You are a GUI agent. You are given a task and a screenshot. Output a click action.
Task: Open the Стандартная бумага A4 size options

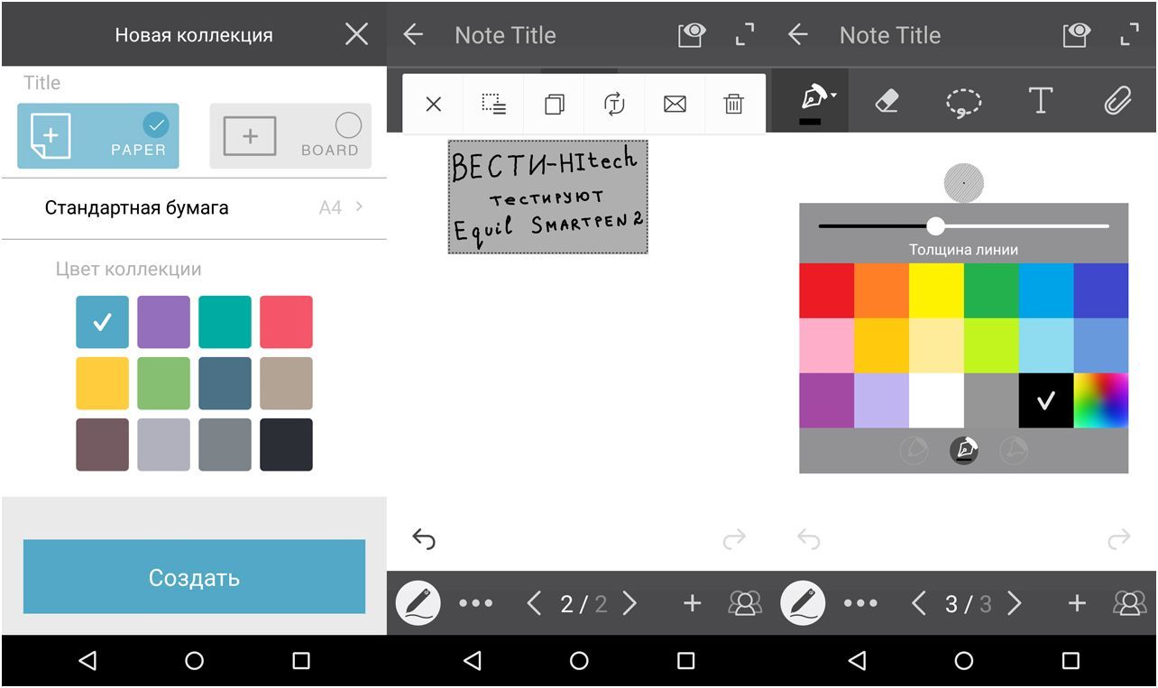[x=194, y=208]
